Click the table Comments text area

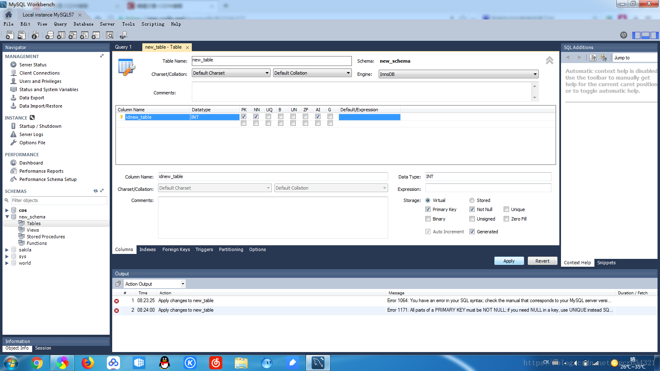pyautogui.click(x=362, y=92)
